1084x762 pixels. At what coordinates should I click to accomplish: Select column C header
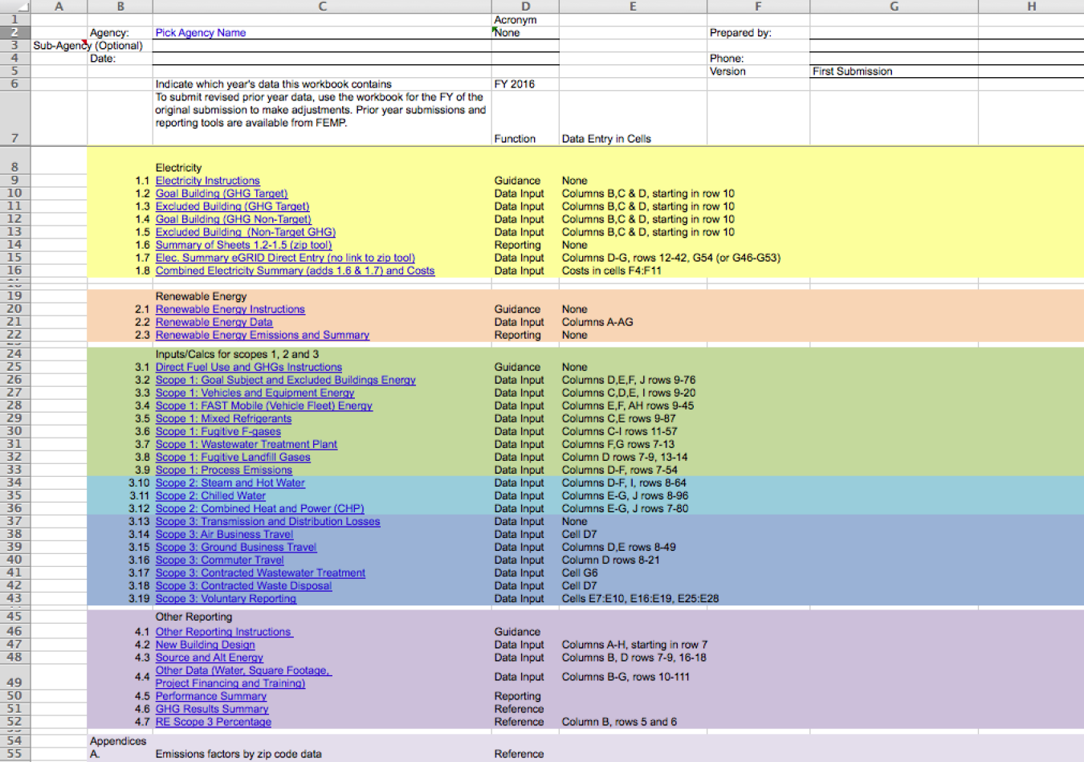point(322,6)
